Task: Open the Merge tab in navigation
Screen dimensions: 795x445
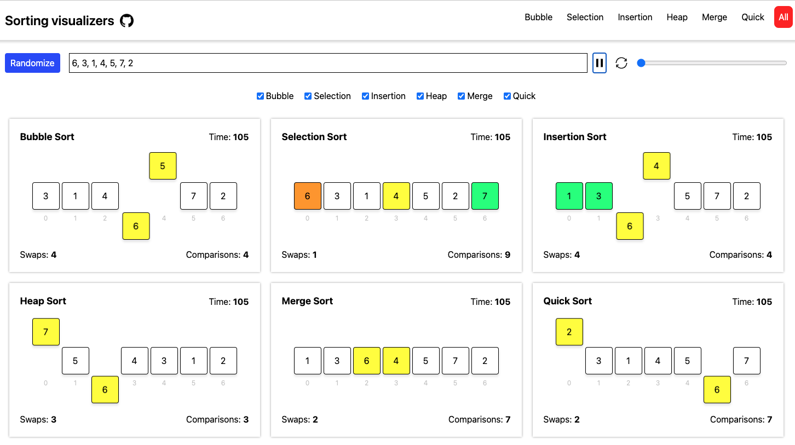Action: click(715, 17)
